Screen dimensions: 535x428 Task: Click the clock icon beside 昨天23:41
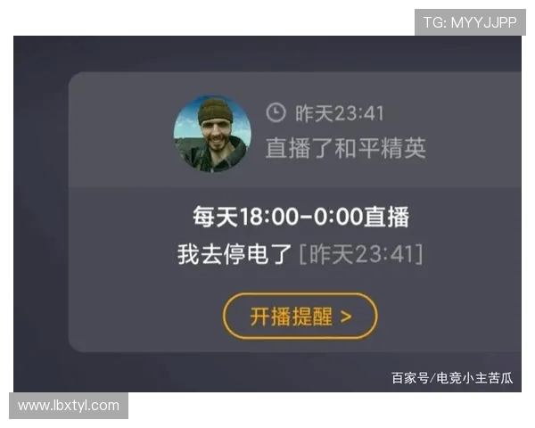(276, 112)
